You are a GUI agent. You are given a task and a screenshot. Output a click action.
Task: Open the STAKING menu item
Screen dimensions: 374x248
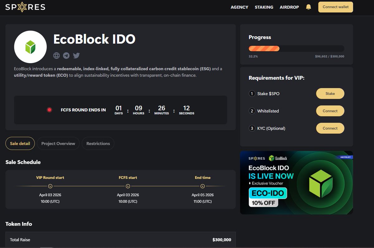click(x=264, y=7)
